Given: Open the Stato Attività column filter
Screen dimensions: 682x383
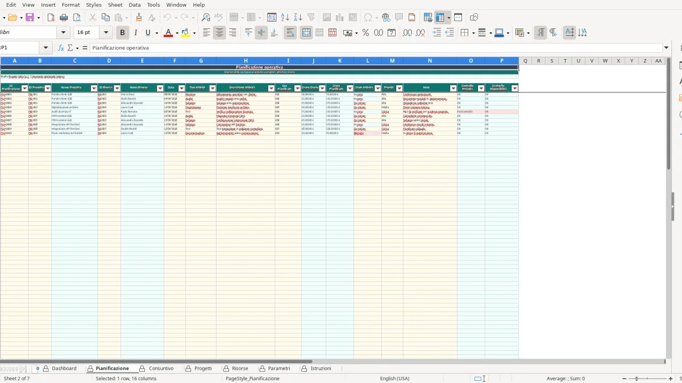Looking at the screenshot, I should (377, 88).
